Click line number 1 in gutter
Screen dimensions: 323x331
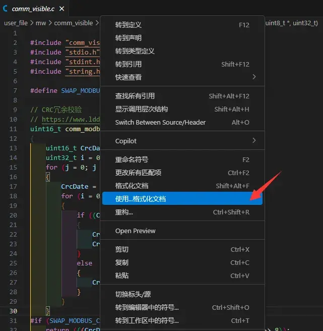pos(15,33)
